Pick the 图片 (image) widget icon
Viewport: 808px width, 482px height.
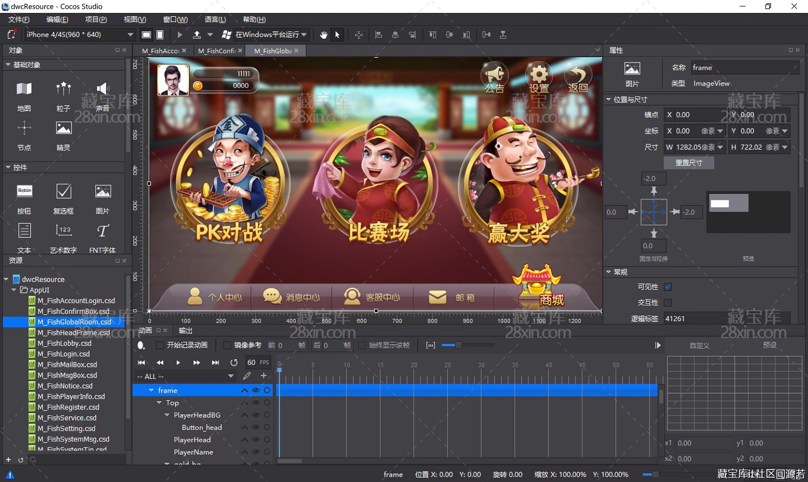pyautogui.click(x=102, y=191)
